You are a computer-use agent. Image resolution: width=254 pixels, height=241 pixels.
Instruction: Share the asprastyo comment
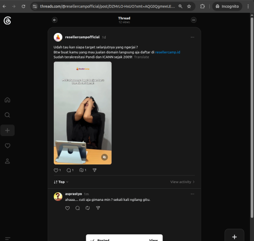[98, 208]
